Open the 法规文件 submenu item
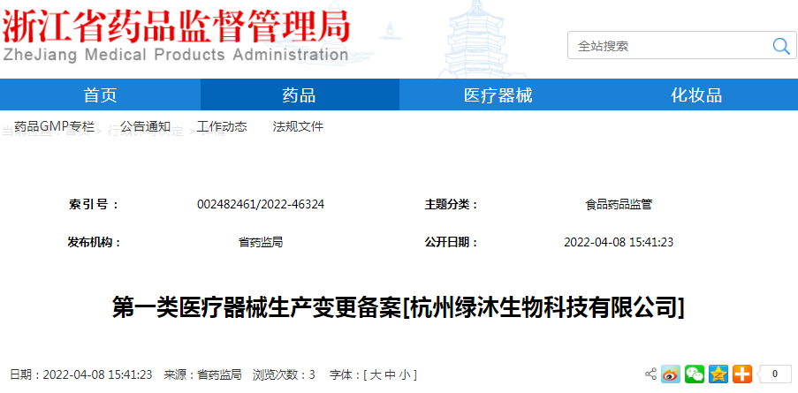The image size is (798, 393). 298,126
